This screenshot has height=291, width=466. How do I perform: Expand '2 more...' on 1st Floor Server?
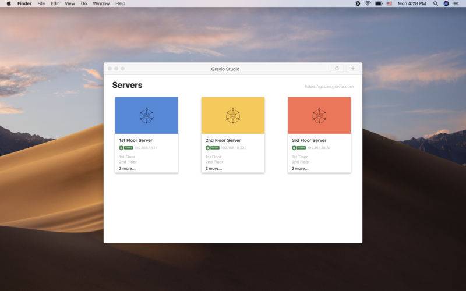[127, 168]
